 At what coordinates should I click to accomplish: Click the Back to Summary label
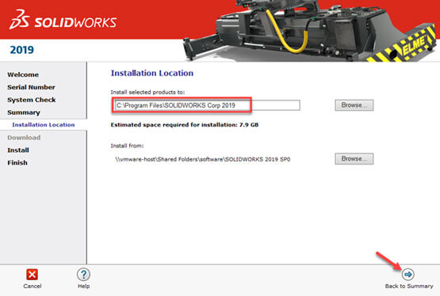[x=409, y=286]
